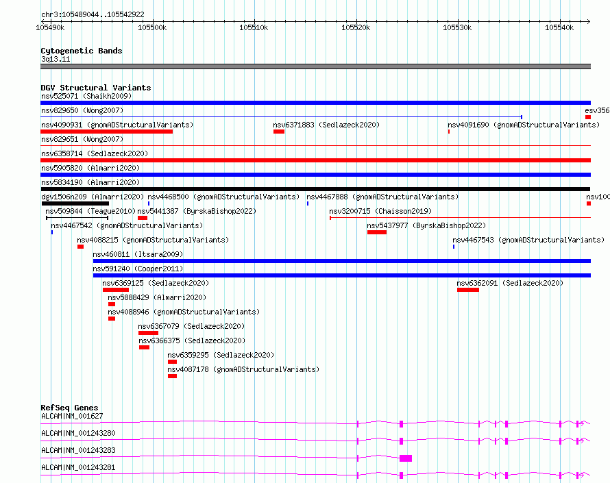Open nsv6359295 (Sedlazeck2020) label
Image resolution: width=610 pixels, height=483 pixels.
click(221, 355)
